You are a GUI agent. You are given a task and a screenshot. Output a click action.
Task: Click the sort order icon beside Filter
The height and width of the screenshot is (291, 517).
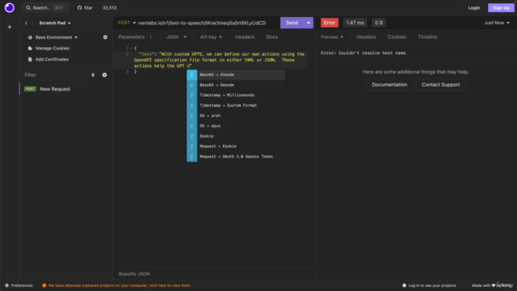[93, 75]
